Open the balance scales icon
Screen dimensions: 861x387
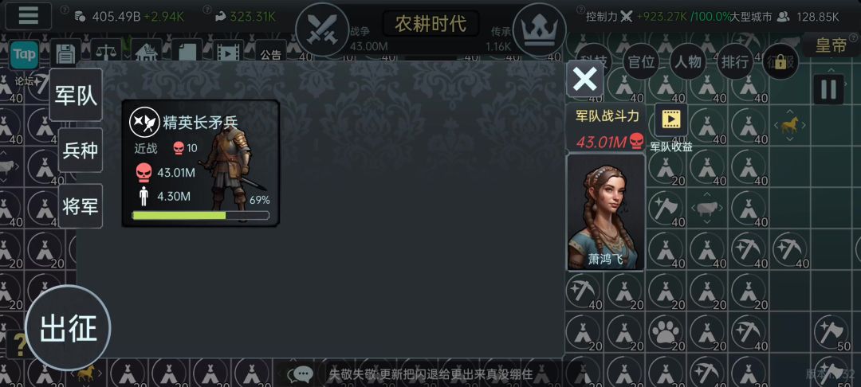(x=106, y=53)
